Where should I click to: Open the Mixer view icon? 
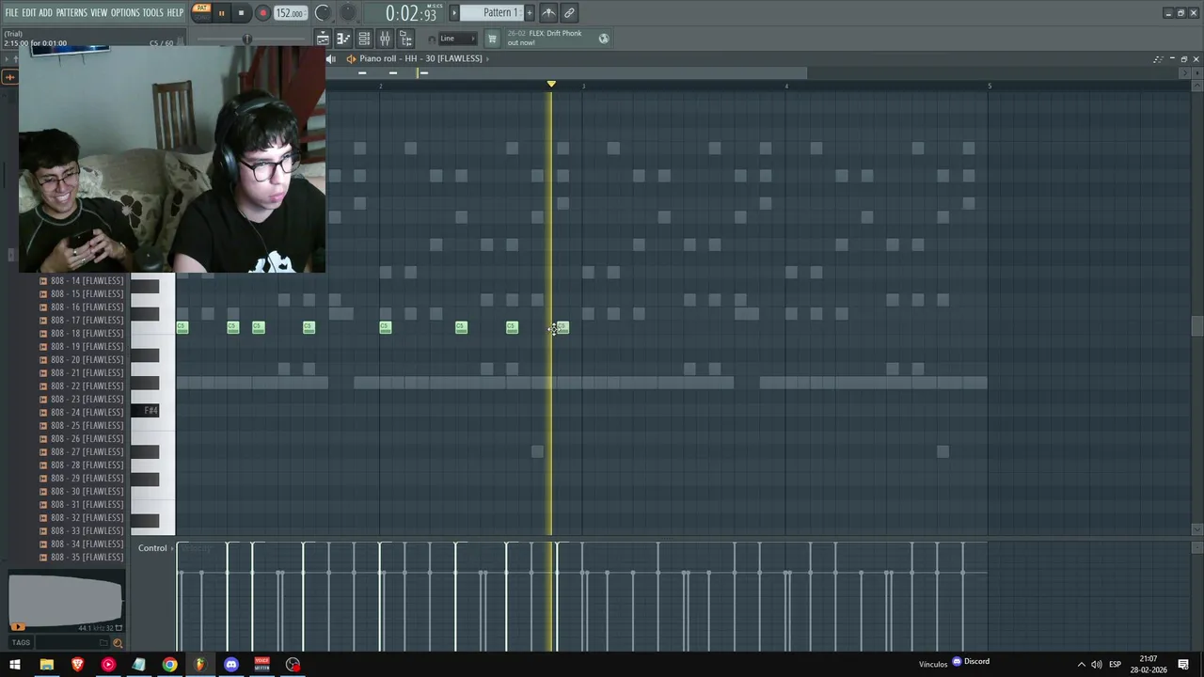385,39
